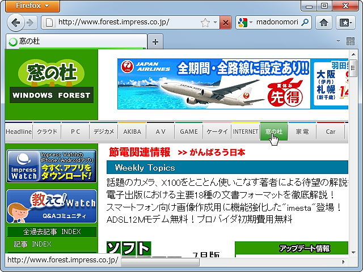This screenshot has width=363, height=272.
Task: Click the vertical scrollbar up arrow
Action: 353,54
